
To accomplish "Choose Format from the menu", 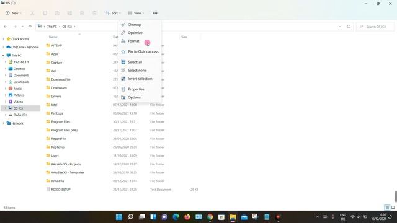I will click(x=140, y=41).
